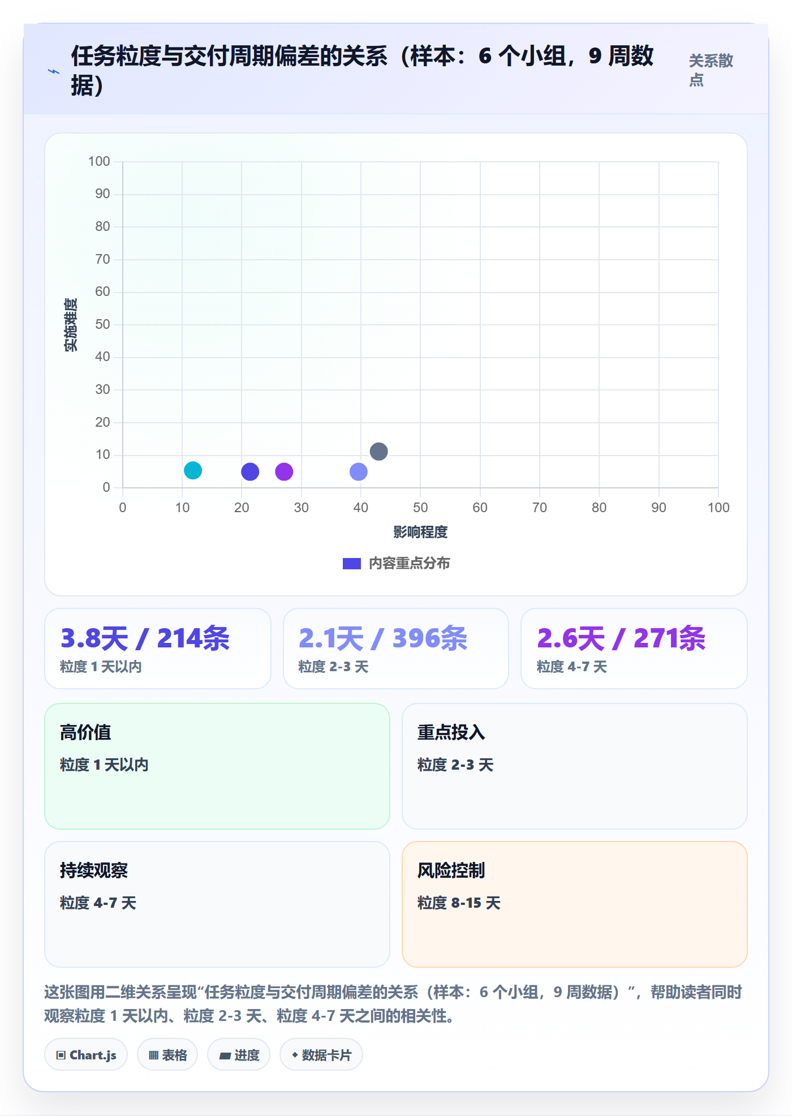Click the diamond icon in the 数据卡片 chip
Screen dimensions: 792x1116
[x=295, y=1055]
